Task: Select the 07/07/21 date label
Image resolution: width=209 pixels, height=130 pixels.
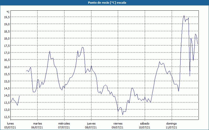Action: point(64,127)
